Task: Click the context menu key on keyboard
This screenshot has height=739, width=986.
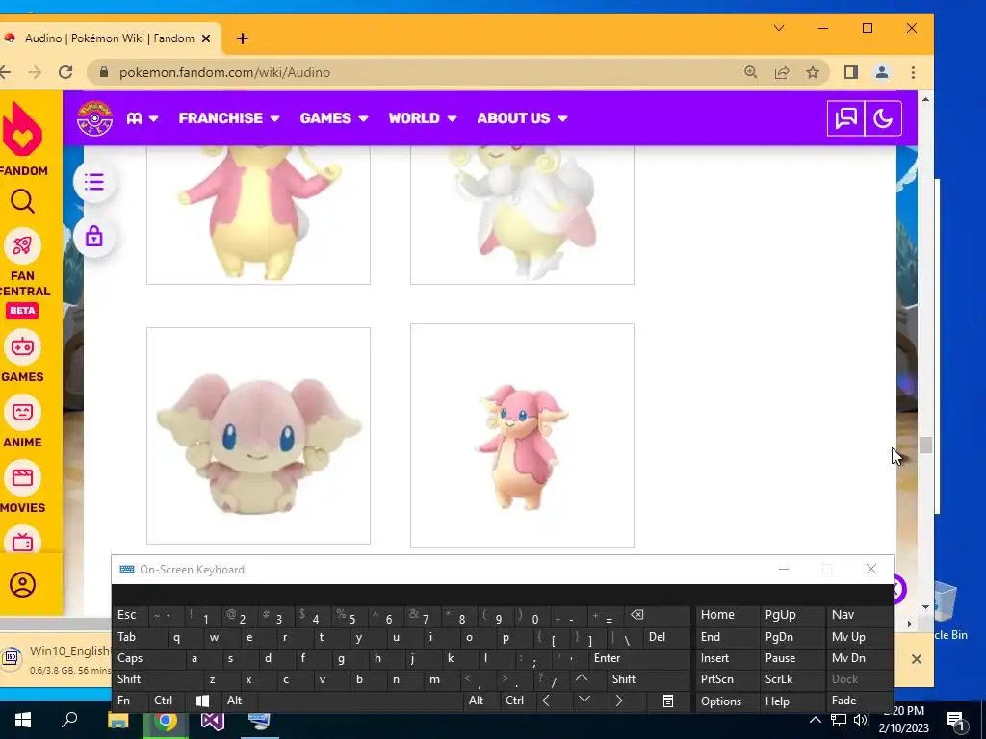Action: 668,701
